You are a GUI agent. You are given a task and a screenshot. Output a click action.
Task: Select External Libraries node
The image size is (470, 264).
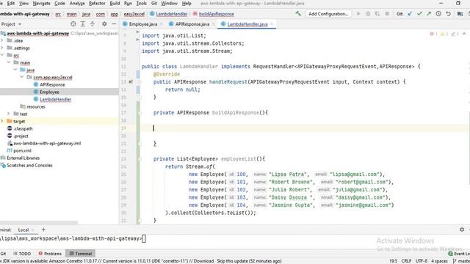[x=23, y=158]
